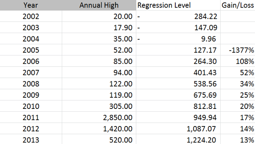The height and width of the screenshot is (144, 255).
Task: Select regression level cell 812.81
Action: pos(178,106)
